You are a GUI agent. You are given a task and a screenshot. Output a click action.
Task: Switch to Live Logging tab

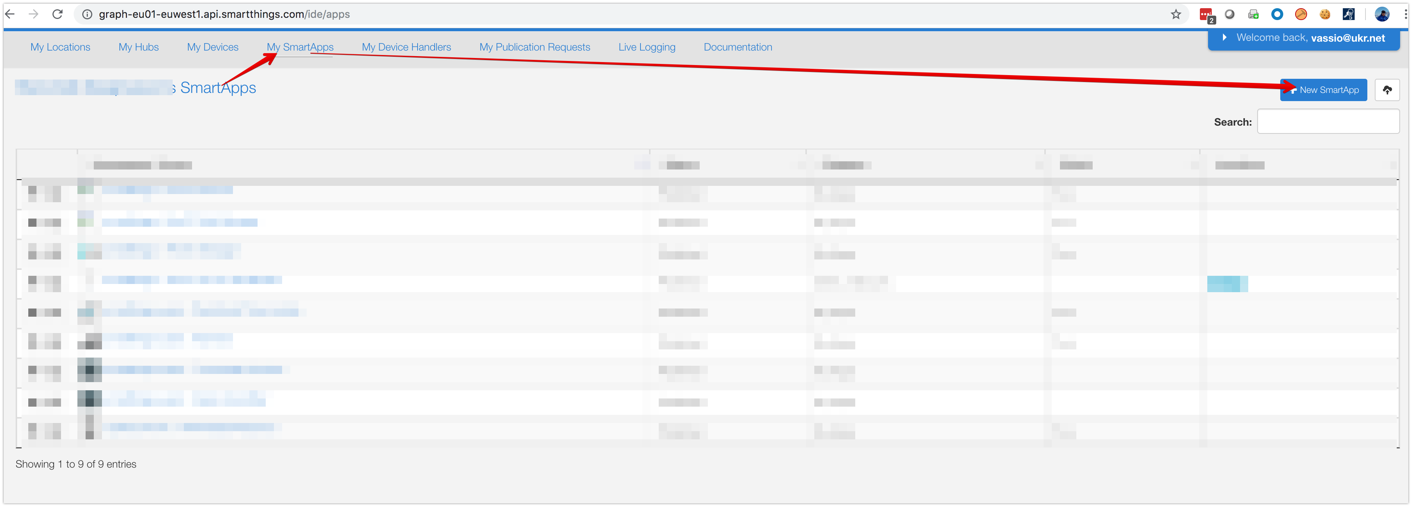(x=647, y=47)
